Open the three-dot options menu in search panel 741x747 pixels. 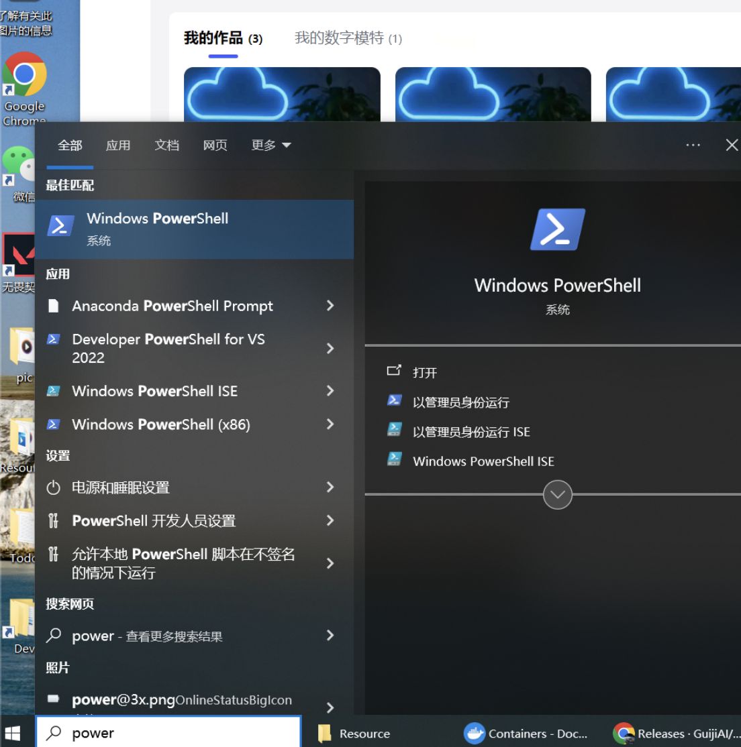693,145
